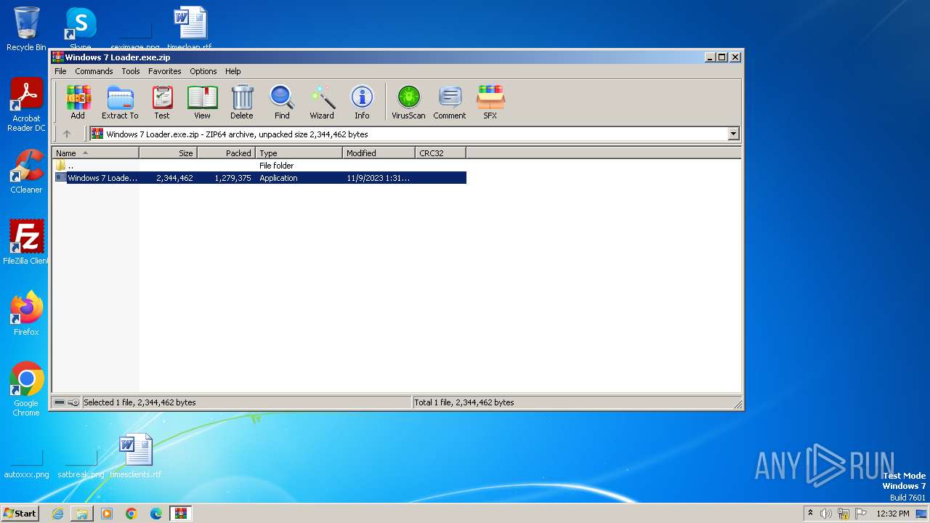Show archive Info
This screenshot has width=930, height=523.
(362, 102)
